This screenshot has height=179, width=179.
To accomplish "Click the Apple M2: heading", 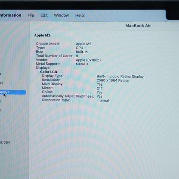I will pos(43,35).
